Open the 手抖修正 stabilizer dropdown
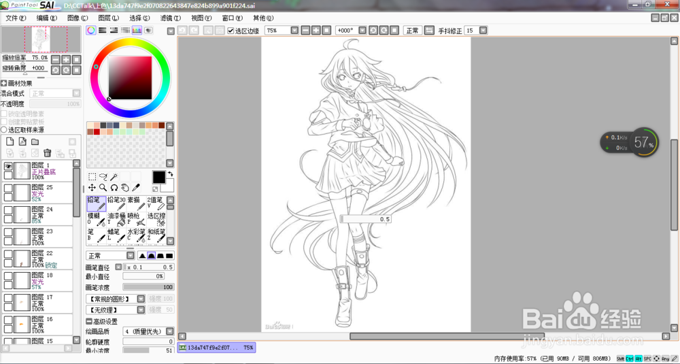The image size is (680, 364). (483, 31)
